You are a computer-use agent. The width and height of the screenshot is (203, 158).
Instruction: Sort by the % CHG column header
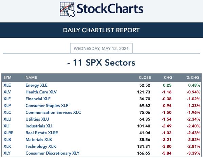tap(192, 77)
